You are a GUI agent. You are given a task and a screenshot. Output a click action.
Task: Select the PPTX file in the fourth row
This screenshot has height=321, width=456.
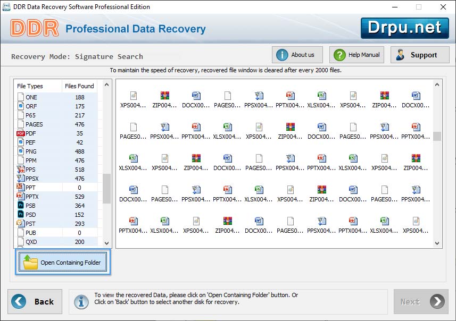tap(227, 194)
